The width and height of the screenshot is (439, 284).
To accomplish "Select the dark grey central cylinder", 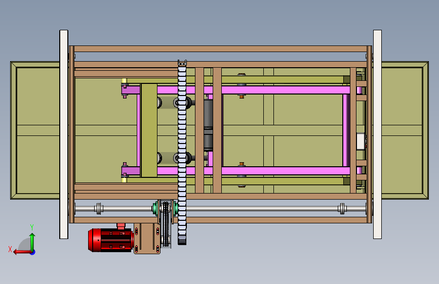I will click(x=208, y=125).
